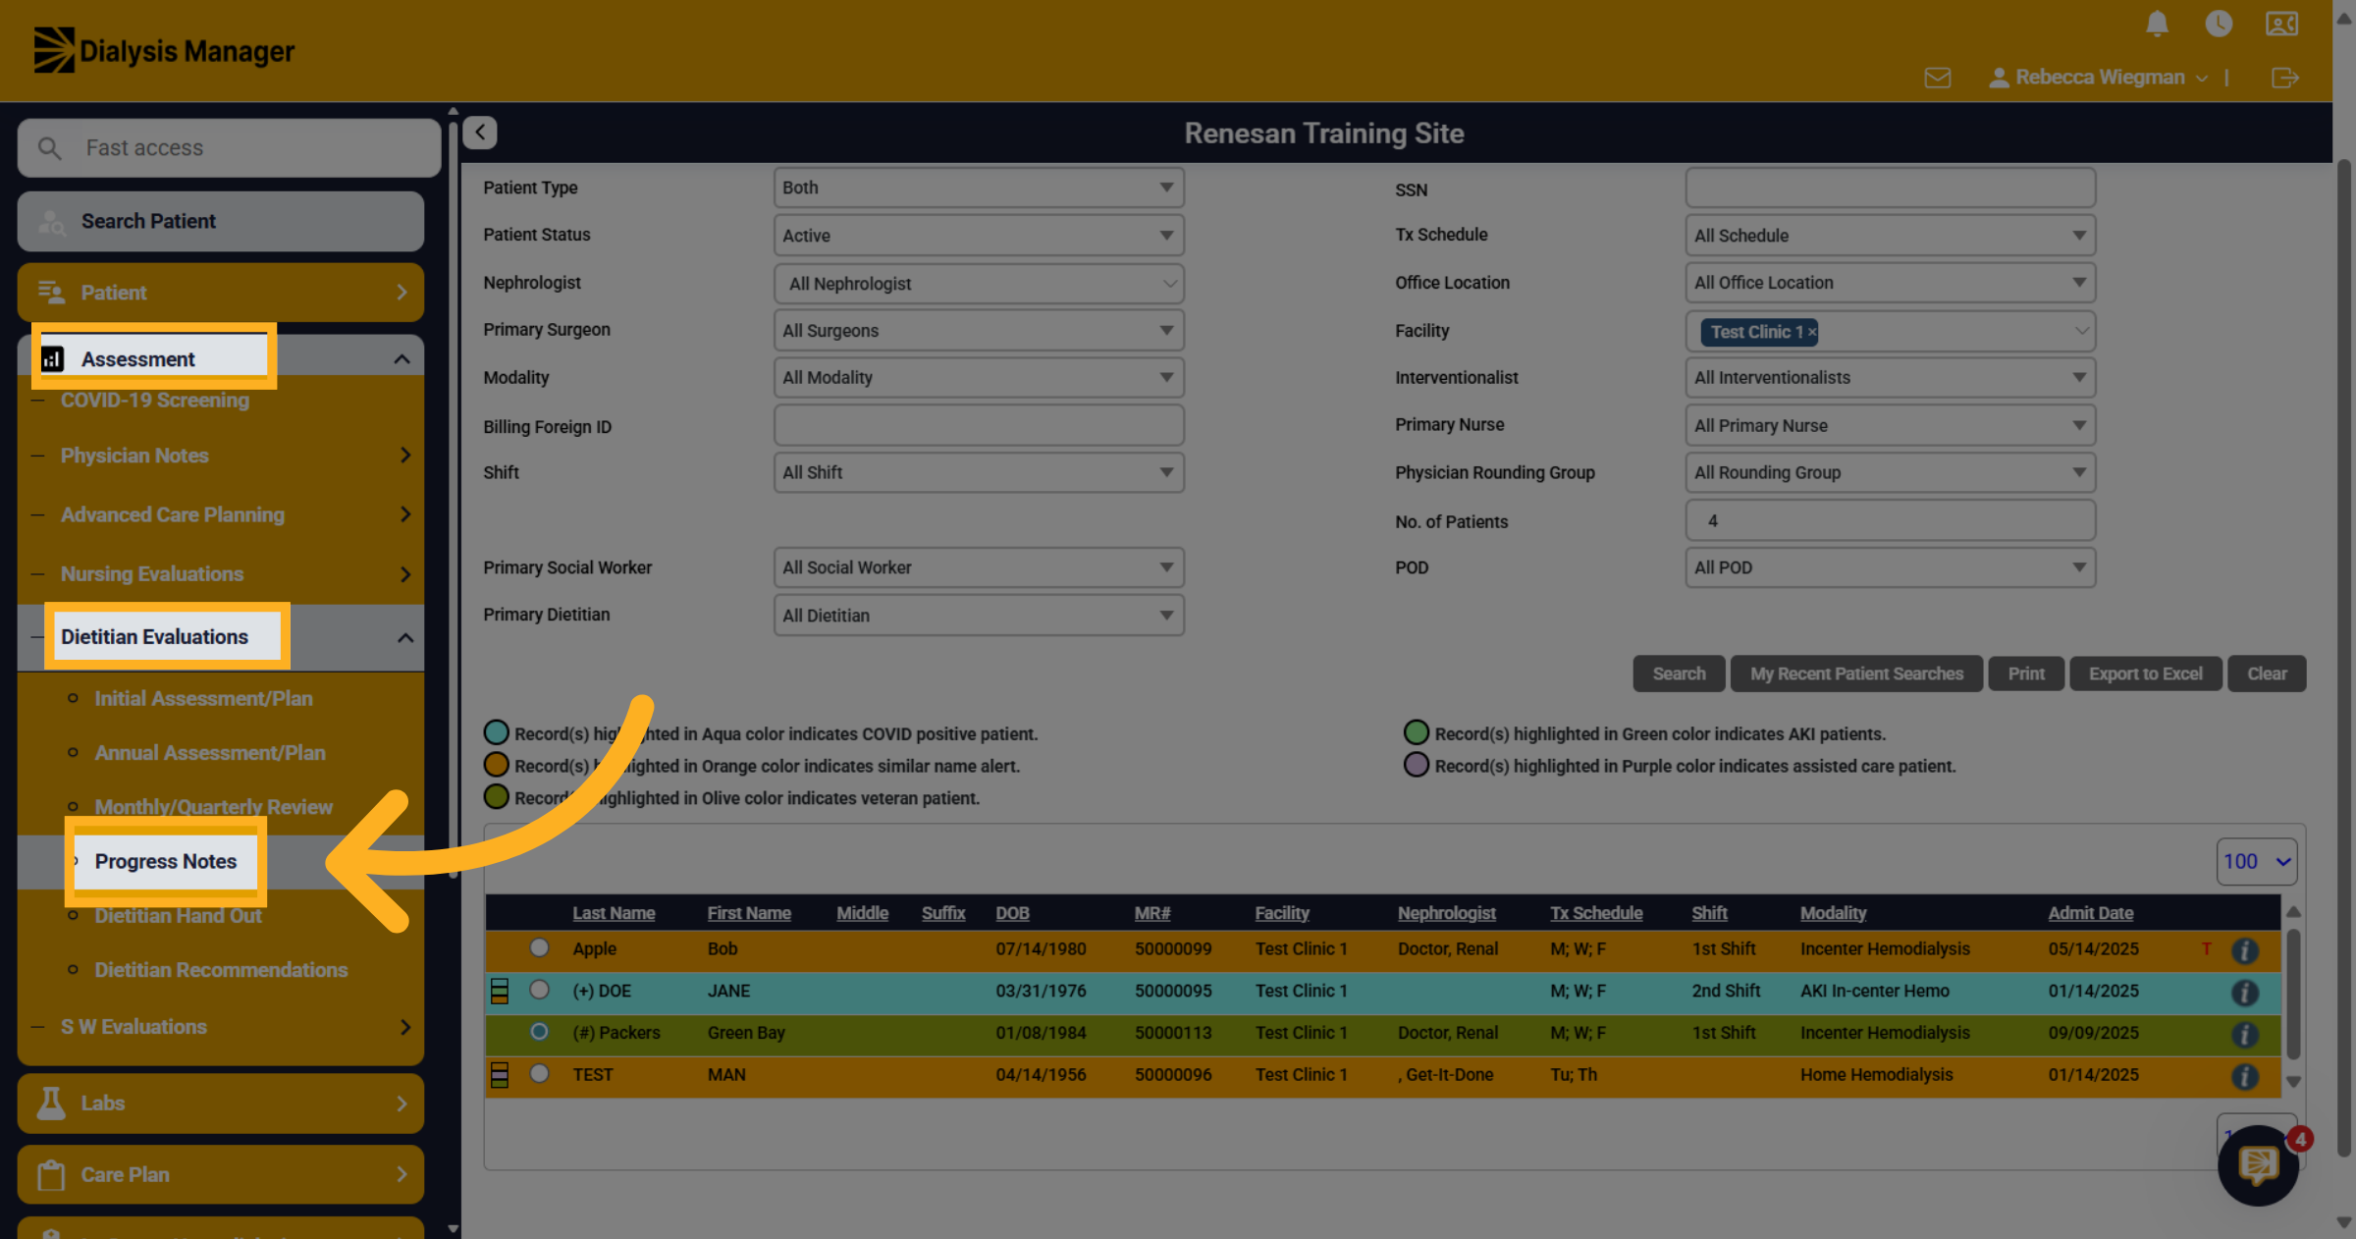Click the Export to Excel button
The image size is (2356, 1239).
(x=2145, y=673)
